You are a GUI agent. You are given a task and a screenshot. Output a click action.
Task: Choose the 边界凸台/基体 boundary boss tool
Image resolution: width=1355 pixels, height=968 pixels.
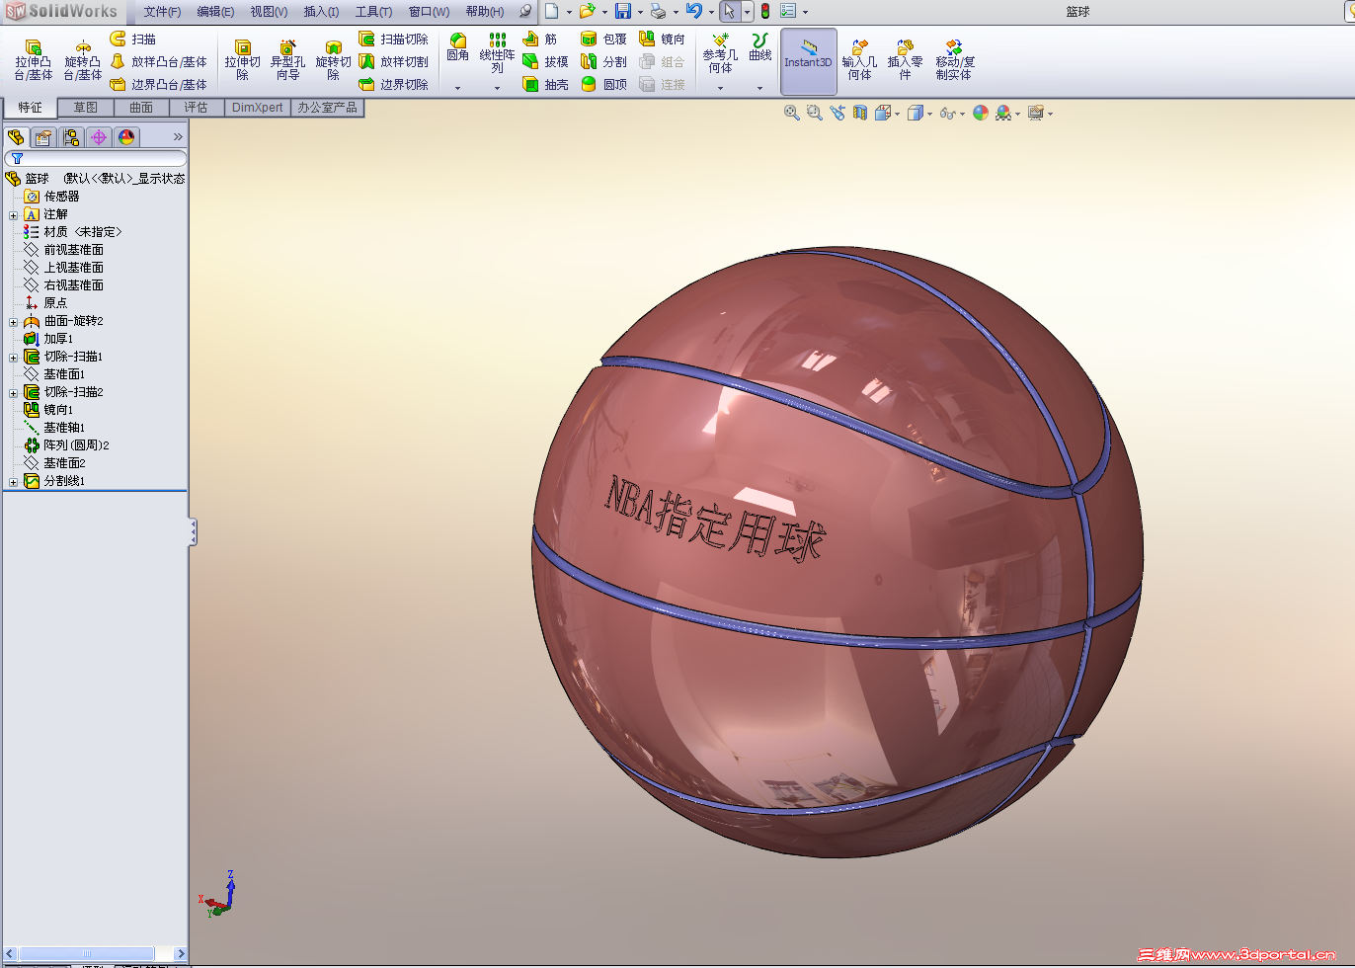pyautogui.click(x=159, y=84)
